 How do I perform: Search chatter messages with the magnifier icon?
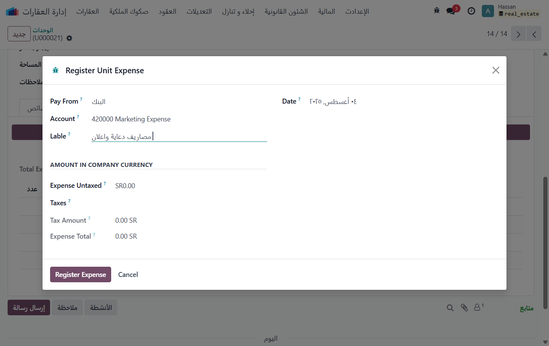tap(450, 308)
